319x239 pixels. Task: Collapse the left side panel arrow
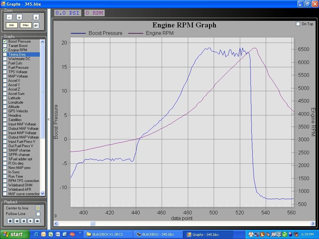(49, 119)
